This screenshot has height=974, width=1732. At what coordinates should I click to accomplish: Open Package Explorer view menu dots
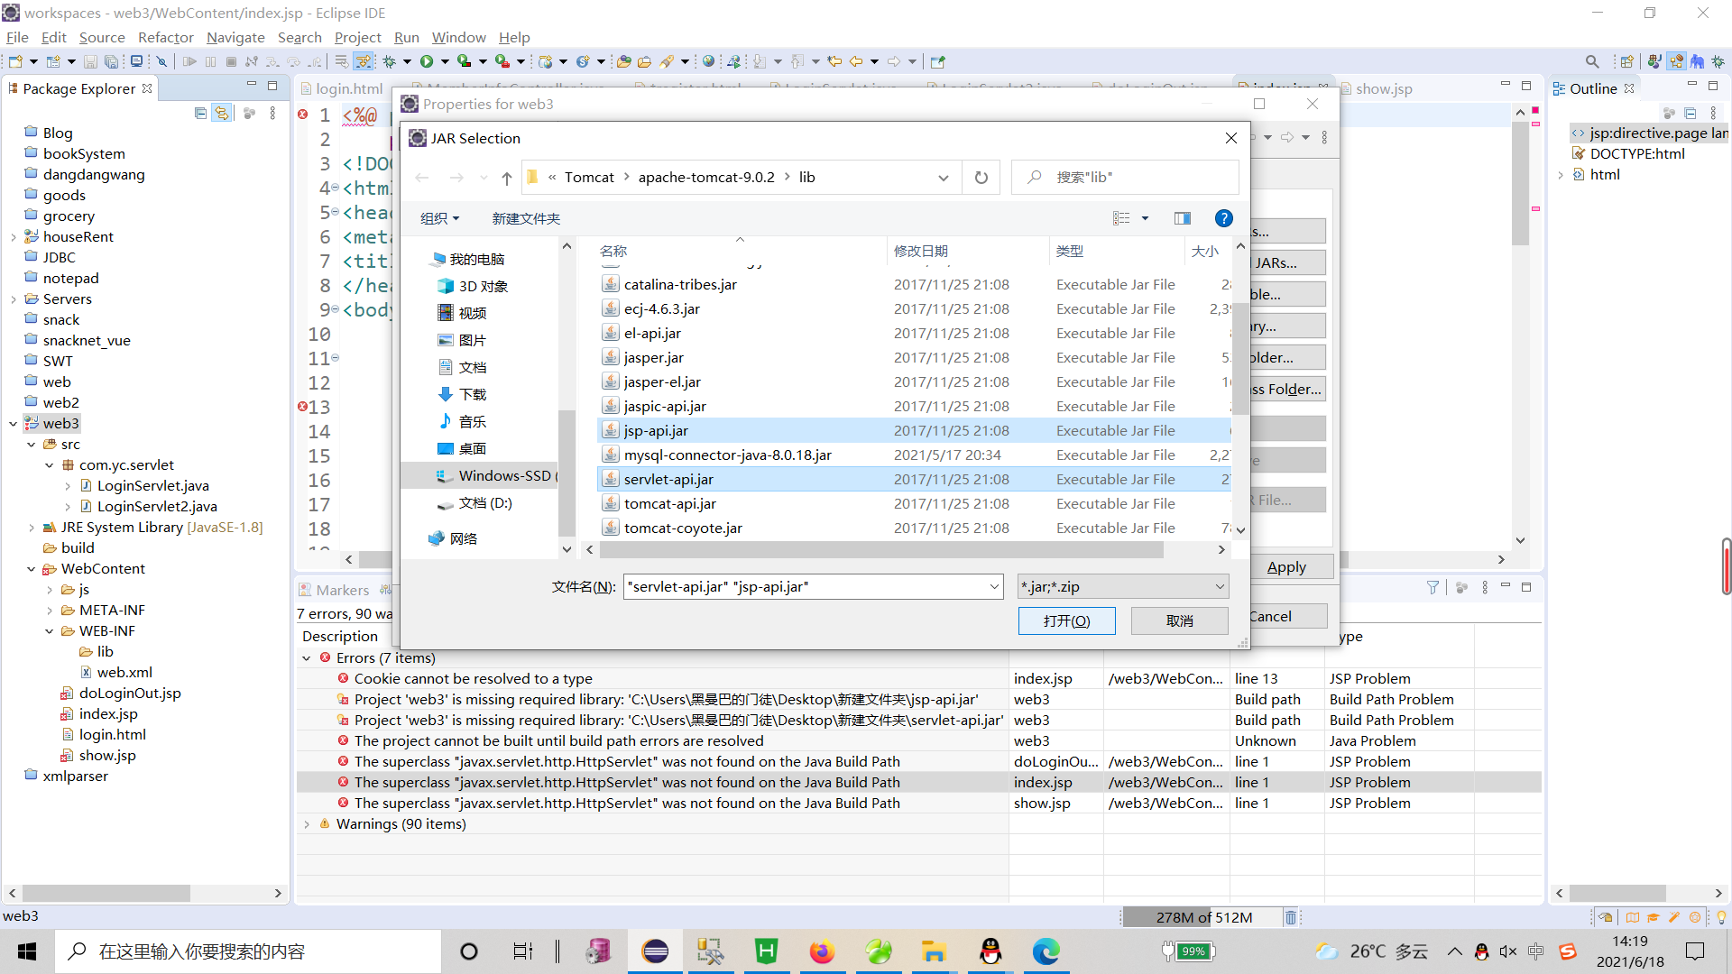pyautogui.click(x=272, y=113)
